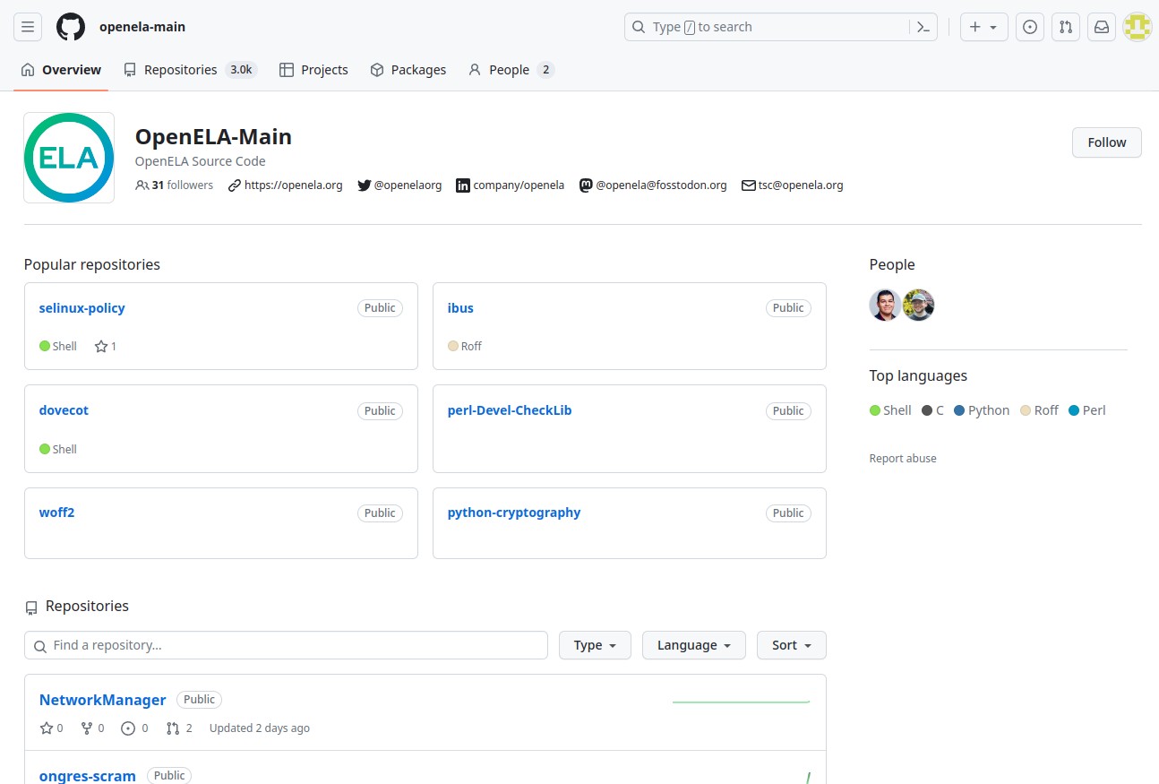Open the 31 followers link

(x=175, y=185)
